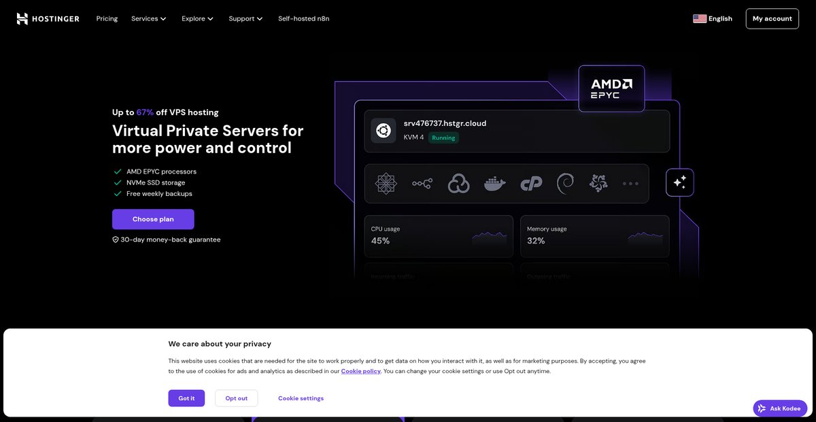The image size is (816, 422).
Task: Click the CPU usage sparkline graph
Action: click(x=489, y=237)
